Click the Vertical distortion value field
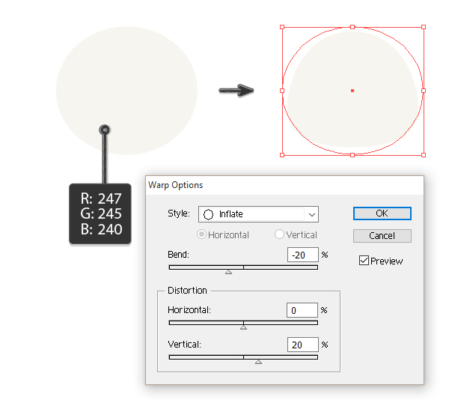 click(302, 345)
